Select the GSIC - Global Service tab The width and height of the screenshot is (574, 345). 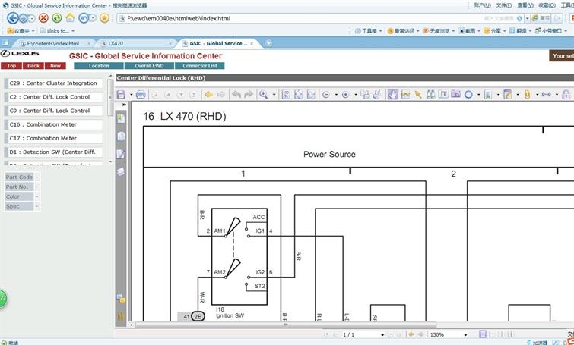[x=218, y=43]
